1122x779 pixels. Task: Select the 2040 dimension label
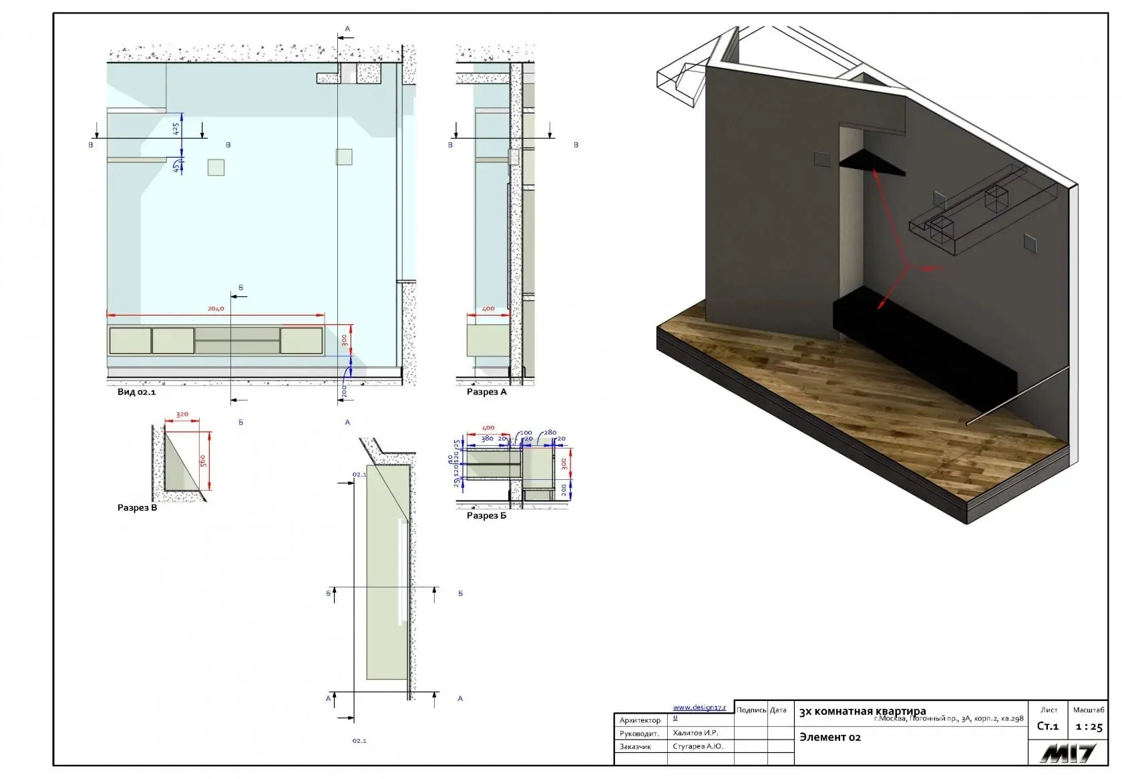point(216,309)
